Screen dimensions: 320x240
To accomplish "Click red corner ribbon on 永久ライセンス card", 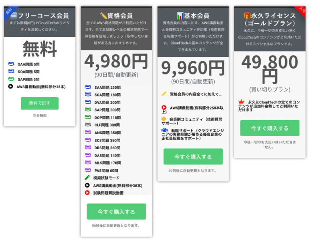I will click(x=301, y=11).
